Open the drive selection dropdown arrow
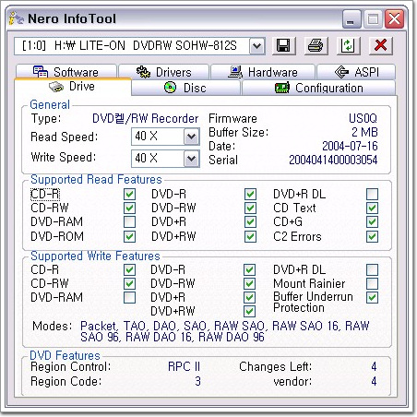The image size is (417, 417). tap(257, 46)
